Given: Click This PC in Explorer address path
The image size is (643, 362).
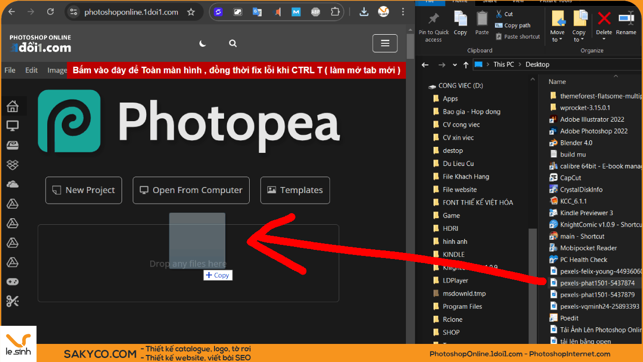Looking at the screenshot, I should pyautogui.click(x=503, y=64).
